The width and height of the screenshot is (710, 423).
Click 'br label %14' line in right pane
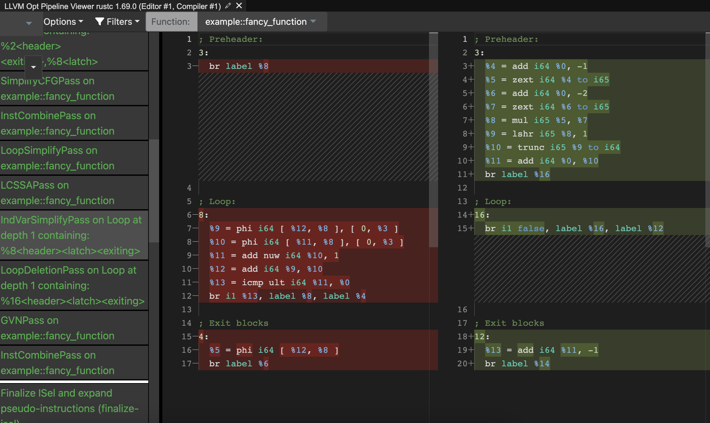517,363
